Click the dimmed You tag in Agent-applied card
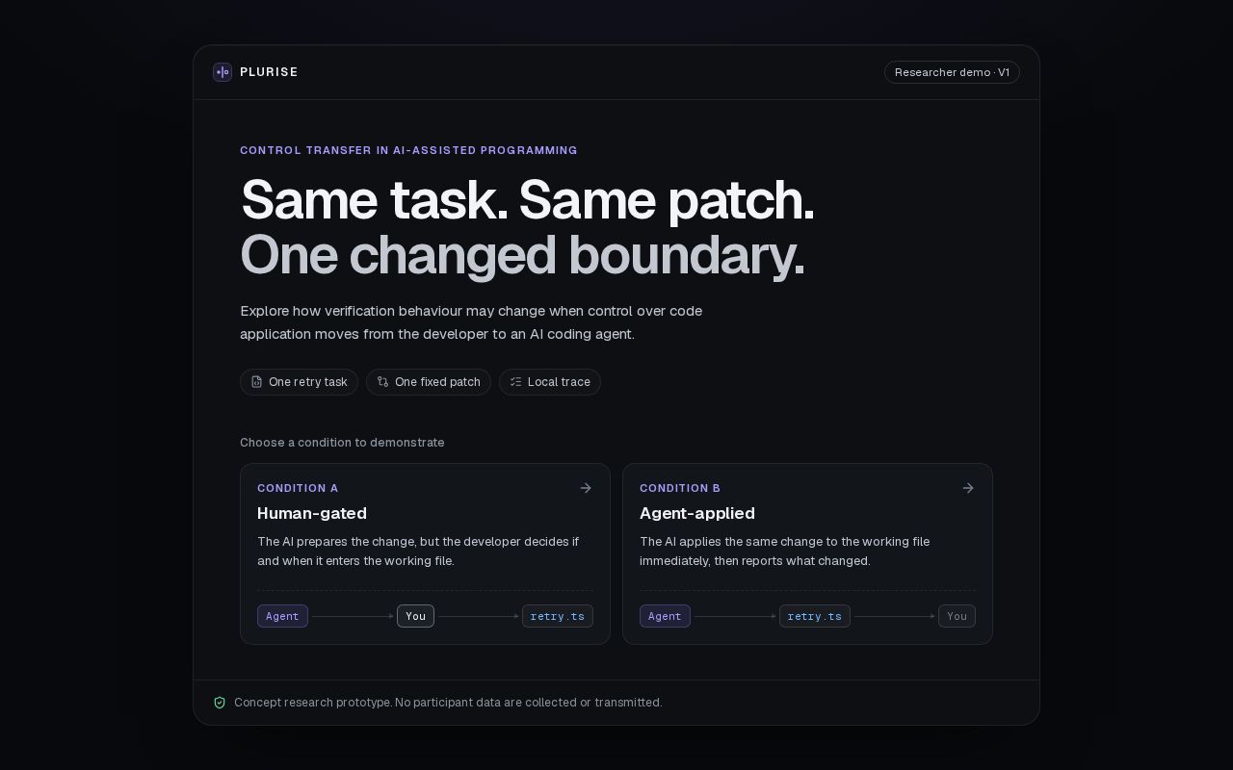The width and height of the screenshot is (1233, 770). point(957,616)
